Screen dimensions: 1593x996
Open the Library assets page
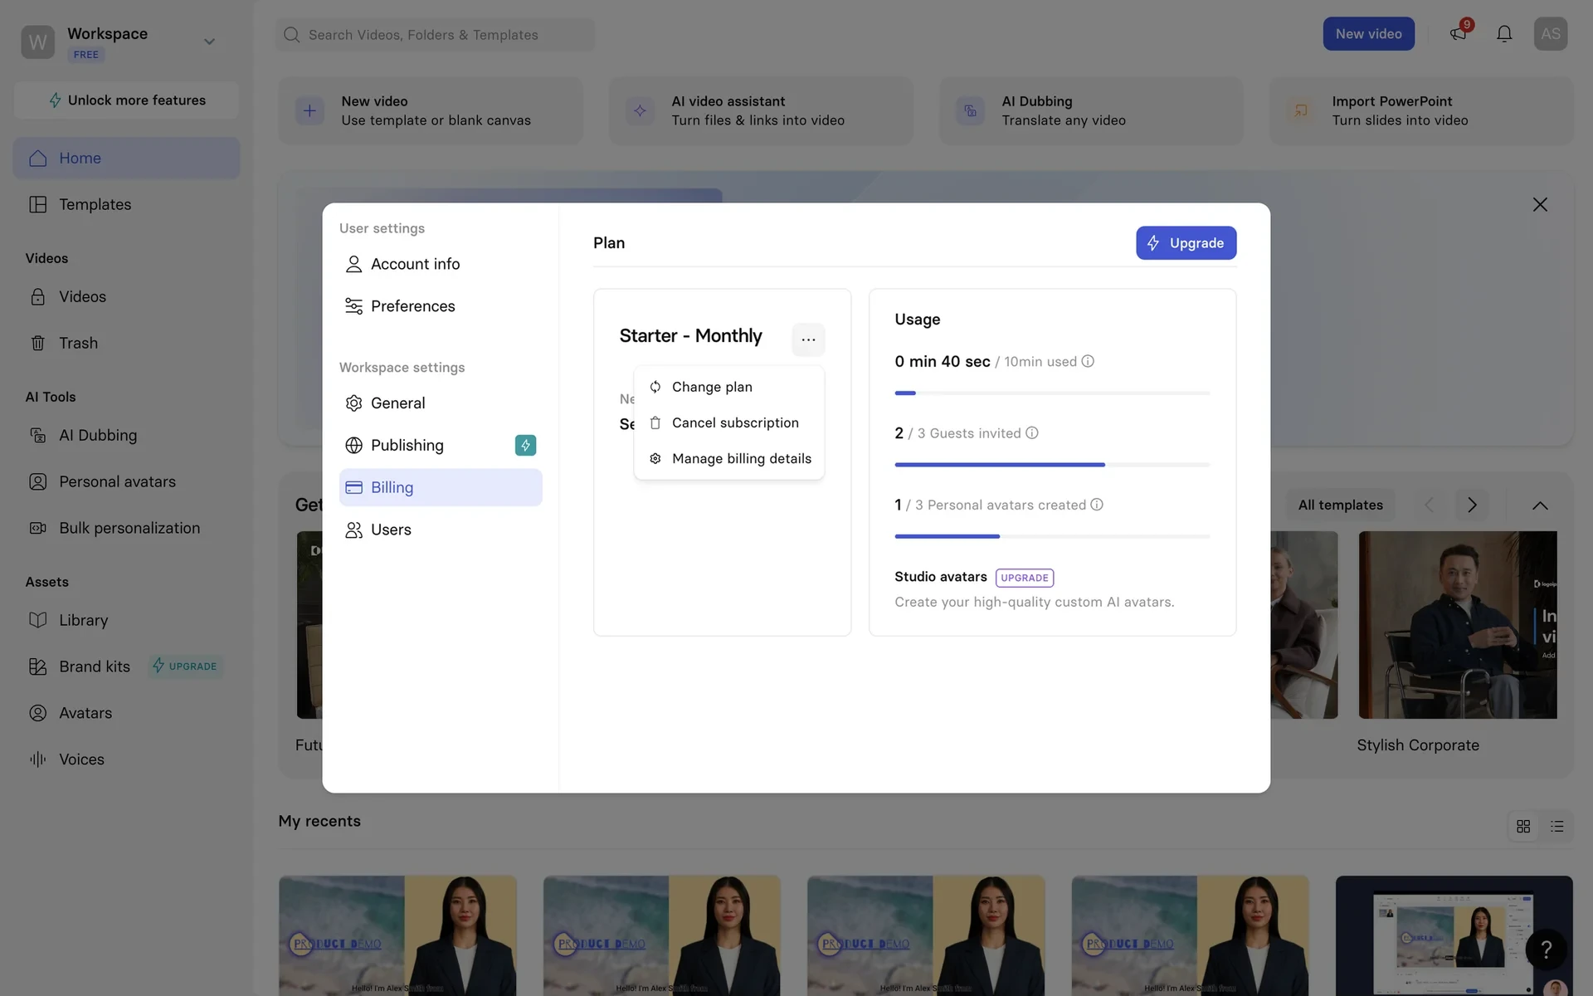click(x=126, y=620)
